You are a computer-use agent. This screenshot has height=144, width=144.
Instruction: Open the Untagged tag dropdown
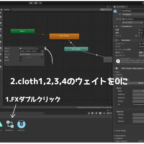(x=133, y=14)
